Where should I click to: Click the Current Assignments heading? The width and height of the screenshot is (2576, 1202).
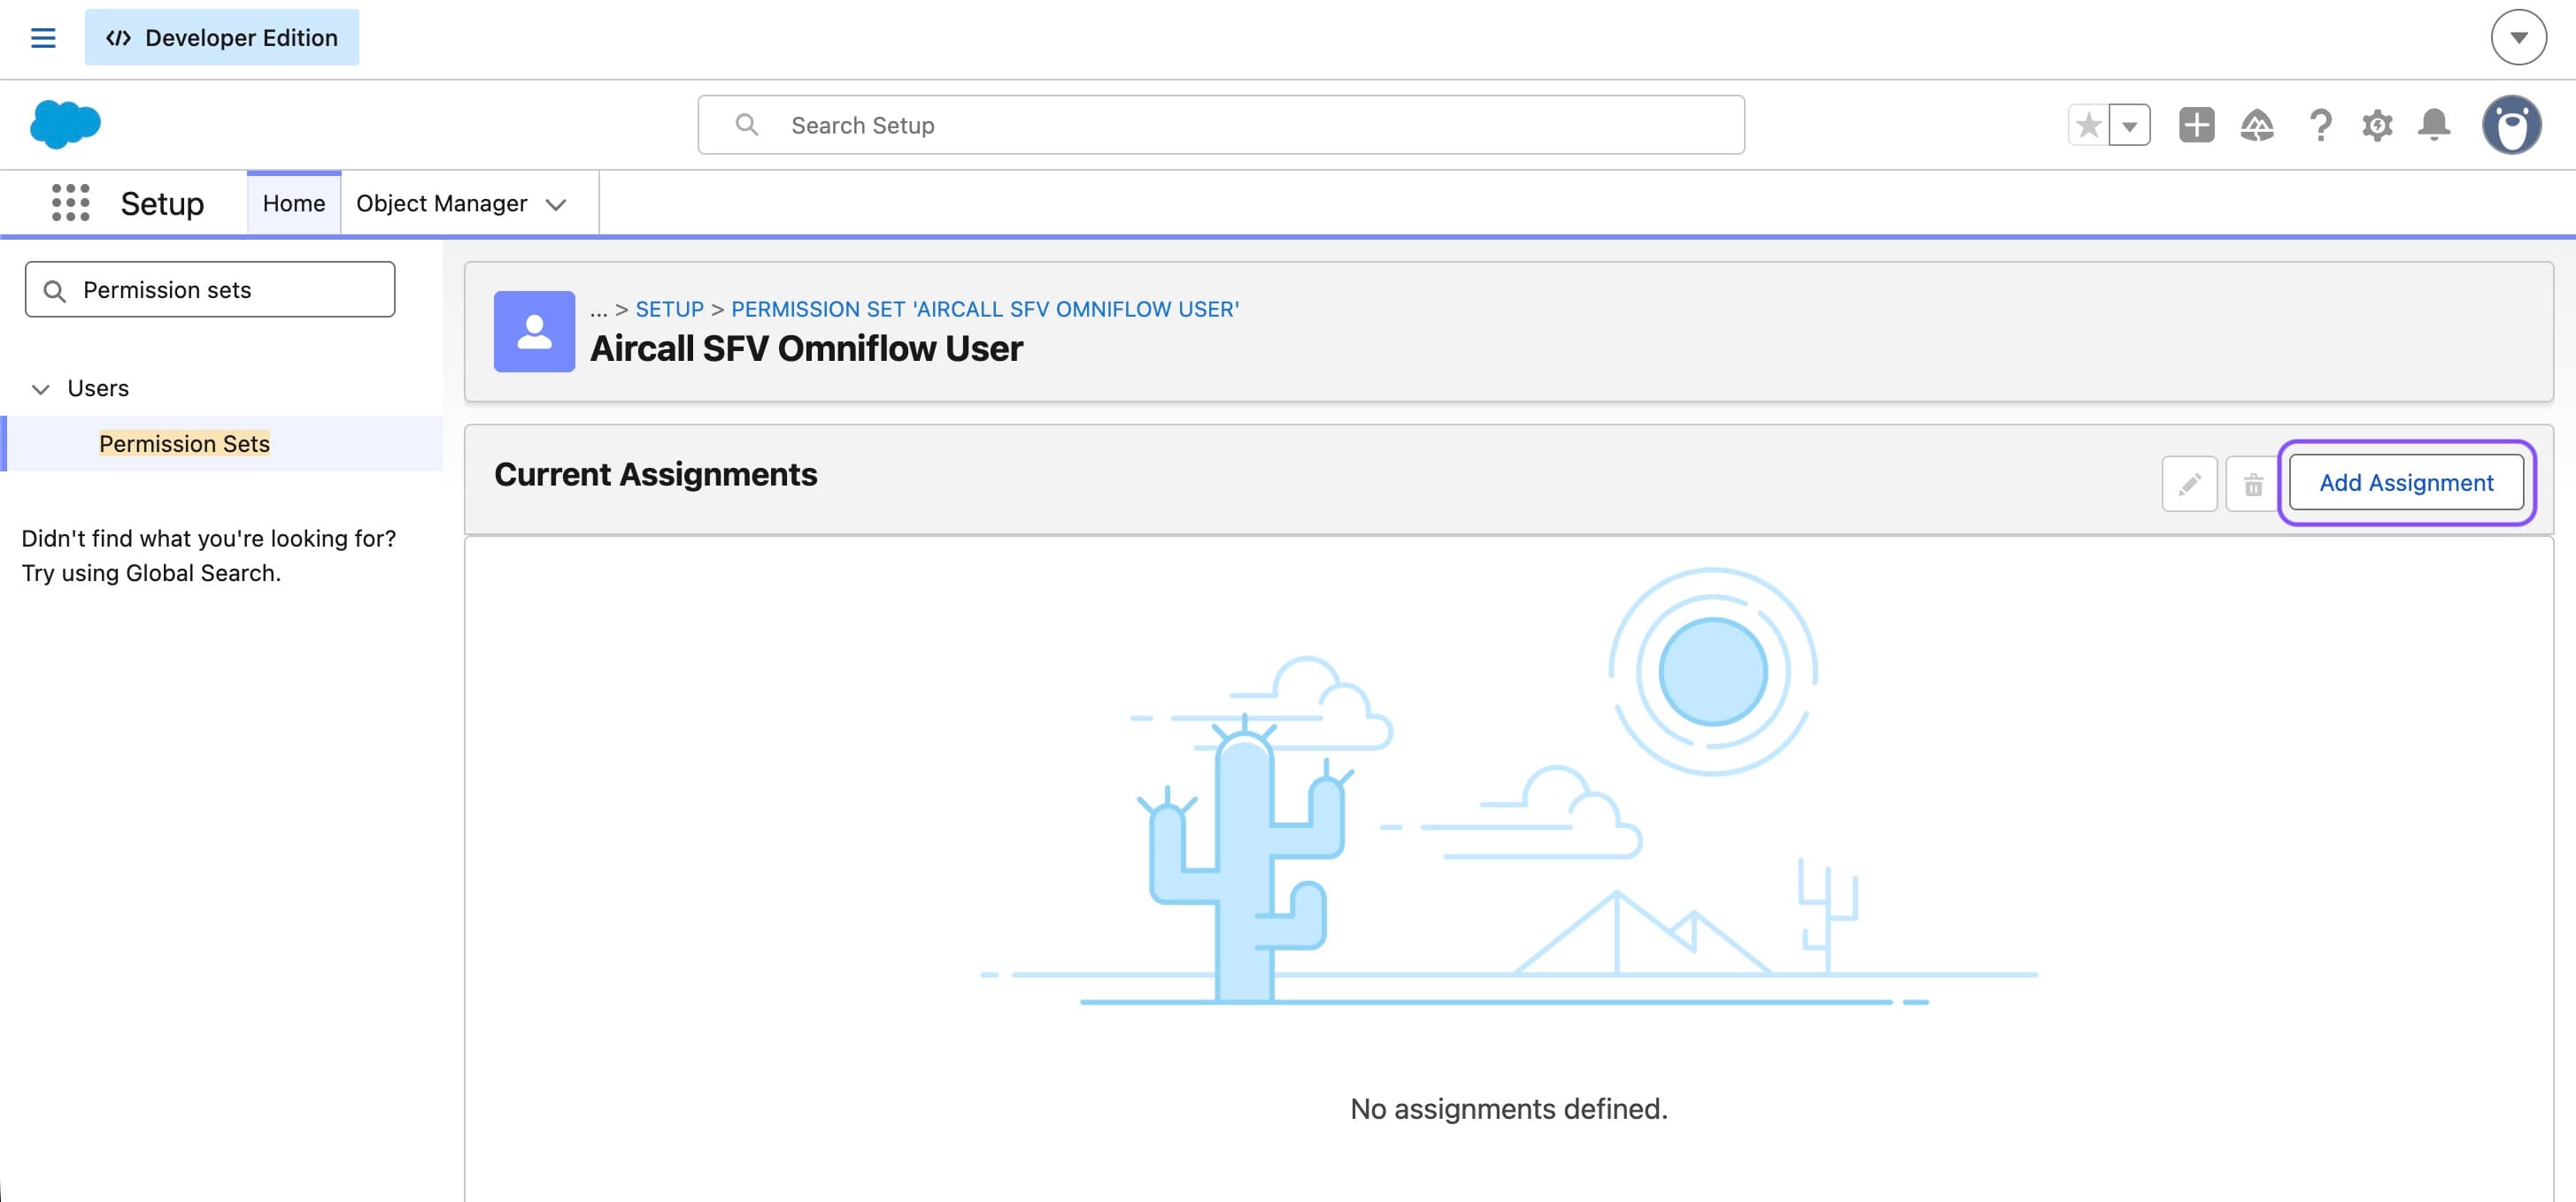tap(655, 475)
